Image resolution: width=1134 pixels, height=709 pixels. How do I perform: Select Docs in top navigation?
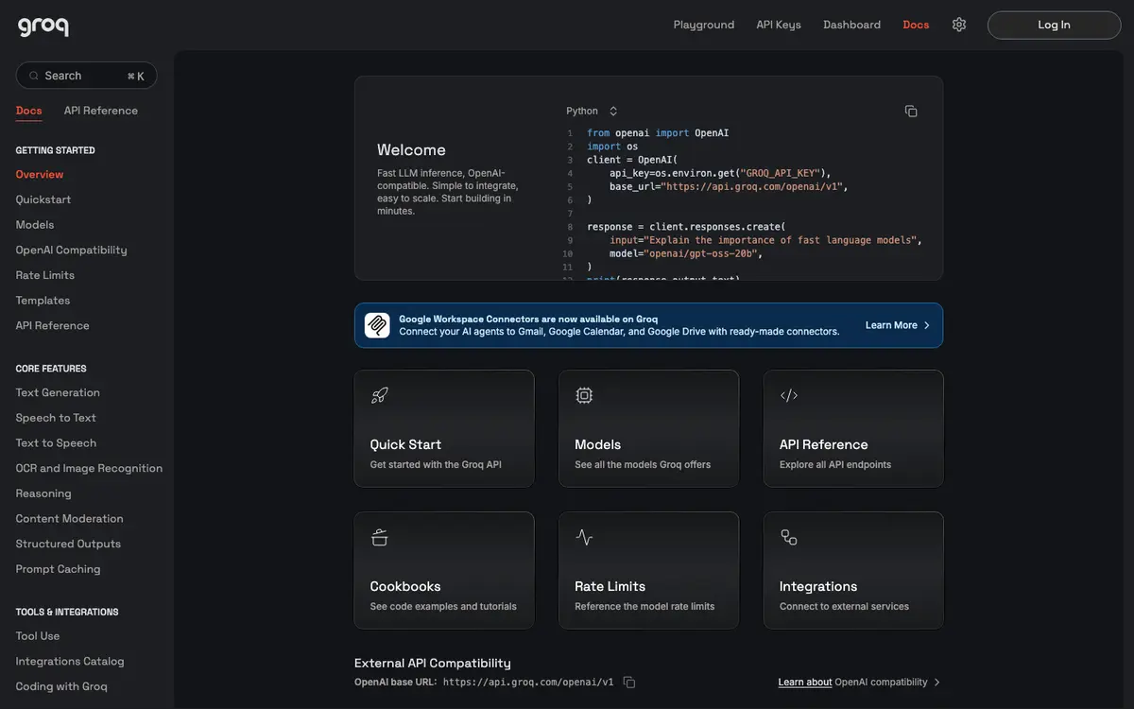916,25
